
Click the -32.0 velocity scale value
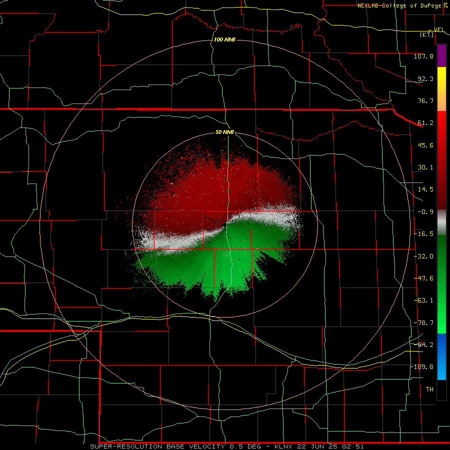coord(423,256)
